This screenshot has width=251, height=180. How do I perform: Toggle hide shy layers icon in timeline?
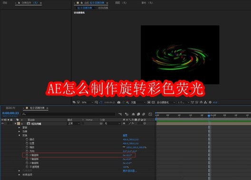tap(133, 114)
